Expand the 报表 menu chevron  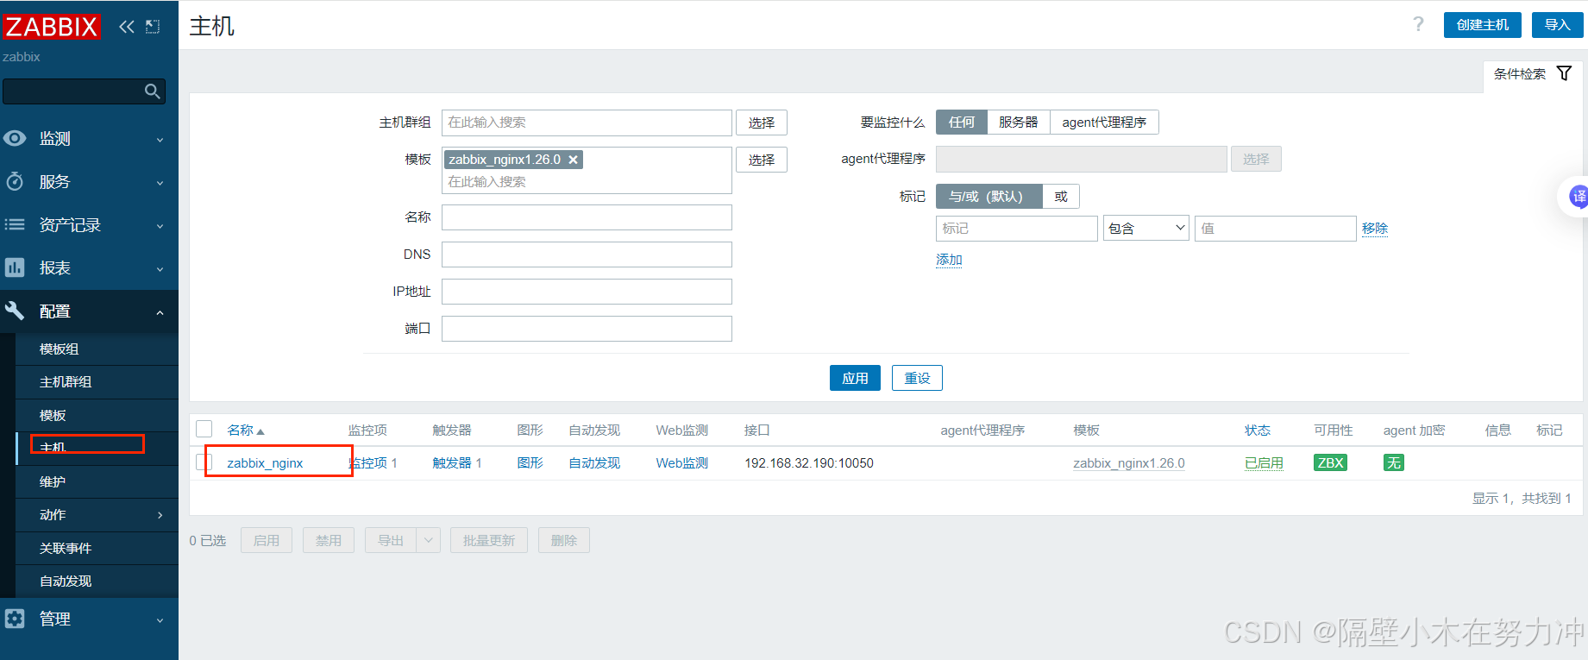[x=160, y=269]
